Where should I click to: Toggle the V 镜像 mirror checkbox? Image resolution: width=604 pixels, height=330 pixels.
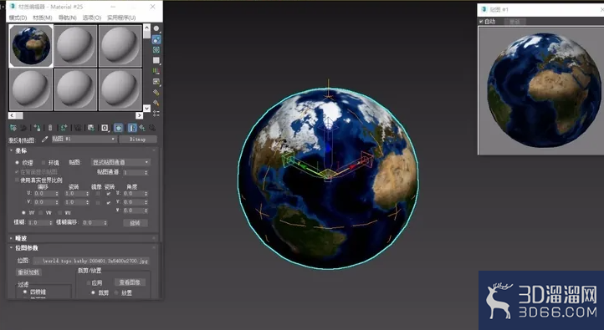(x=98, y=202)
